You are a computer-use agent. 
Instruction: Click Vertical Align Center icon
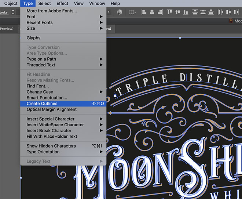[178, 12]
